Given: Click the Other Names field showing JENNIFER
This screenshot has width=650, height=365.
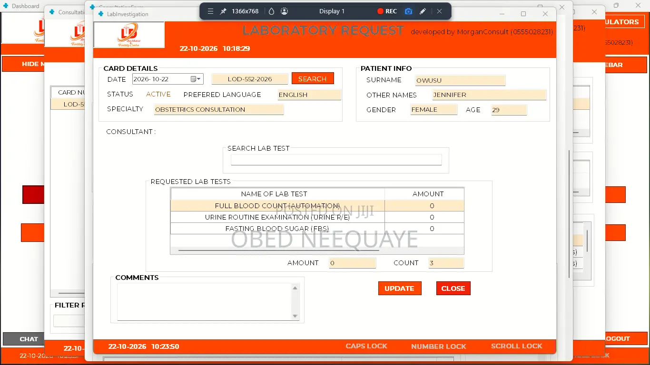Looking at the screenshot, I should pyautogui.click(x=489, y=95).
